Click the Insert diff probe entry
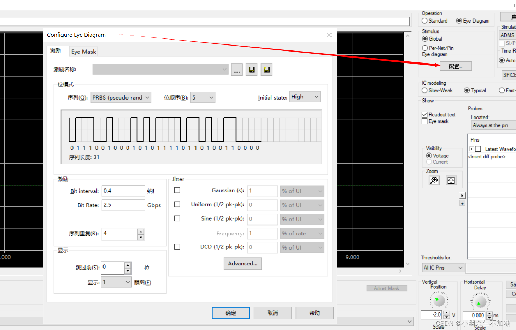 [x=487, y=157]
